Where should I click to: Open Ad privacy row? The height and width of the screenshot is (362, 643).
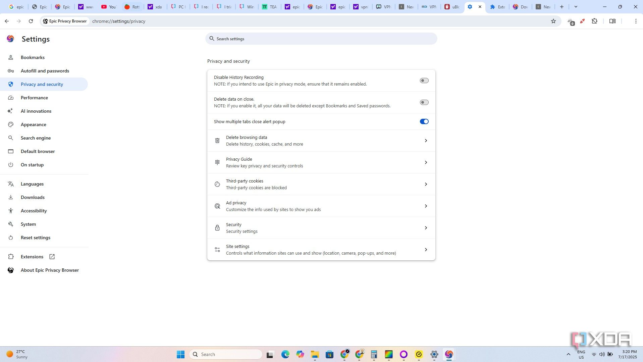(321, 206)
